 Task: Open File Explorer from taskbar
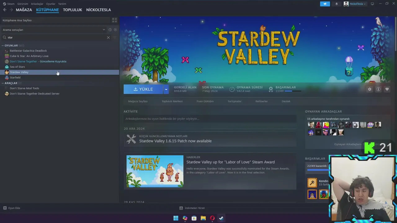(203, 218)
